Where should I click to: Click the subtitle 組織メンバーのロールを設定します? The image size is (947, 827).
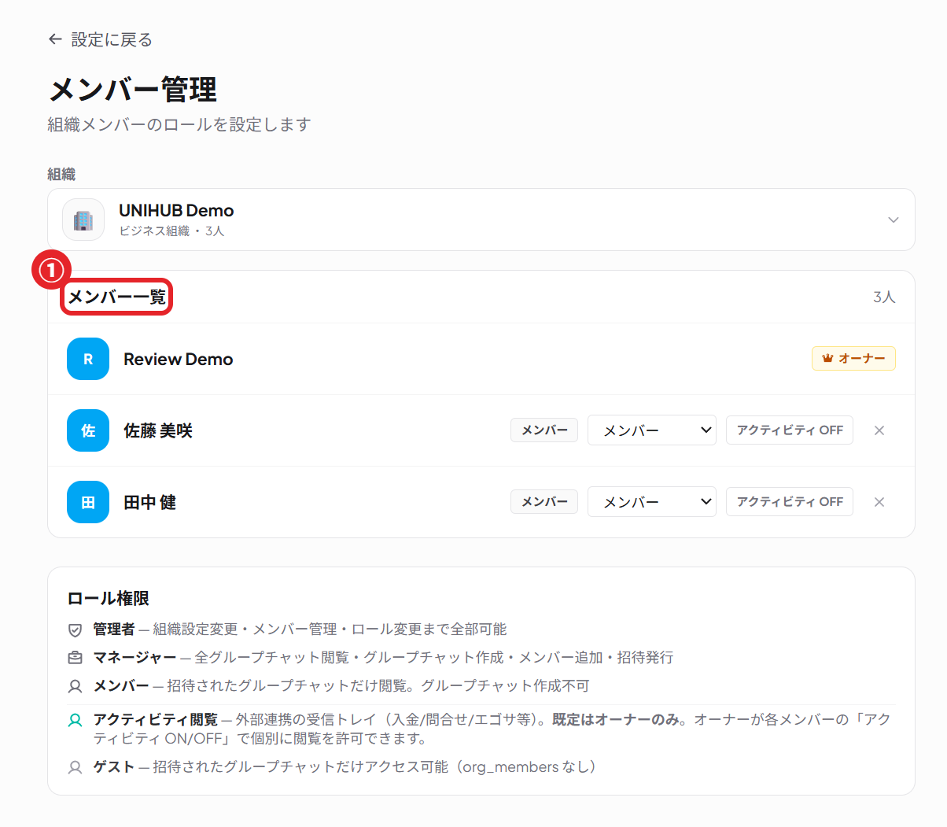[x=179, y=125]
